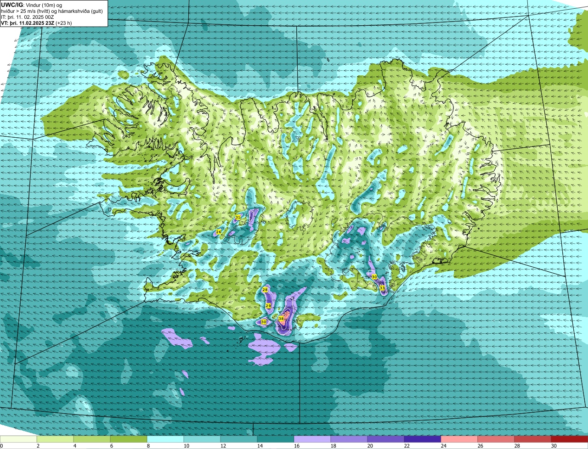This screenshot has width=588, height=449.
Task: Select the 20–22 m/s violet legend swatch
Action: coord(386,439)
